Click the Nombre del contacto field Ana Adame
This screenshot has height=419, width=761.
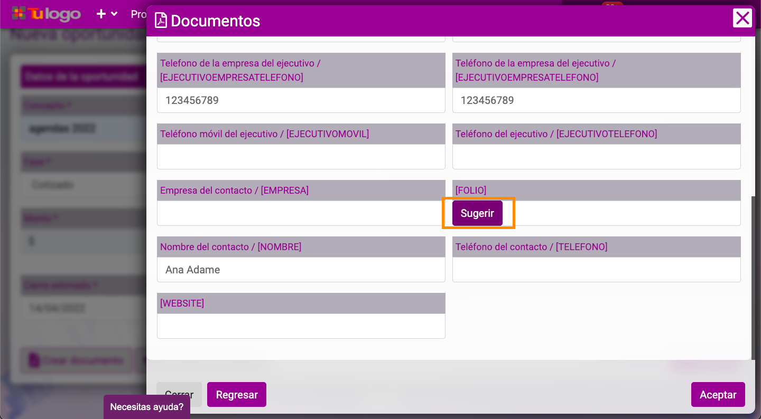coord(301,270)
